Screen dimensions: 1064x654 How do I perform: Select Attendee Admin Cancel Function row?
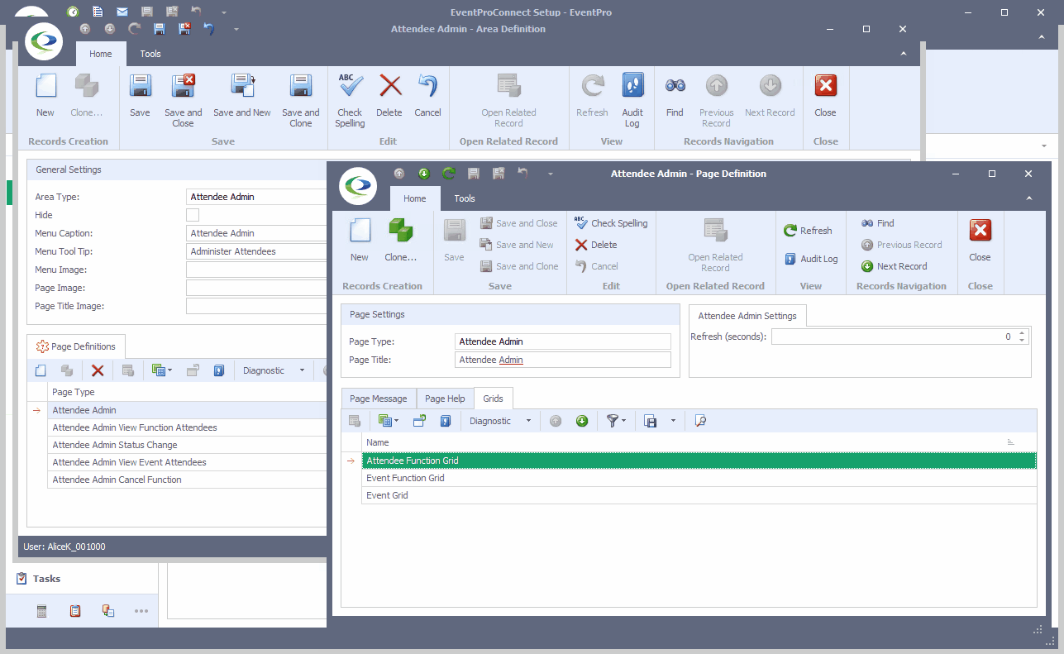coord(188,480)
